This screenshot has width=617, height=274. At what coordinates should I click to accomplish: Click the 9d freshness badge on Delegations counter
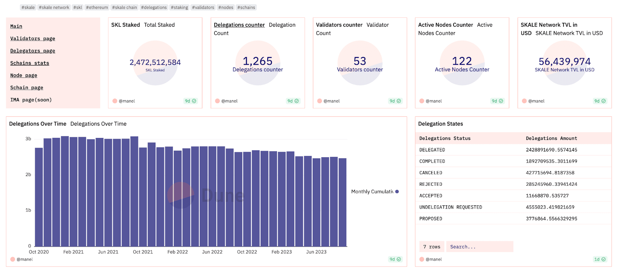tap(293, 101)
